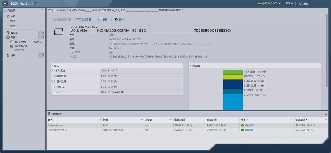This screenshot has height=153, width=331.
Task: Select Monitor under Host
Action: (x=13, y=26)
